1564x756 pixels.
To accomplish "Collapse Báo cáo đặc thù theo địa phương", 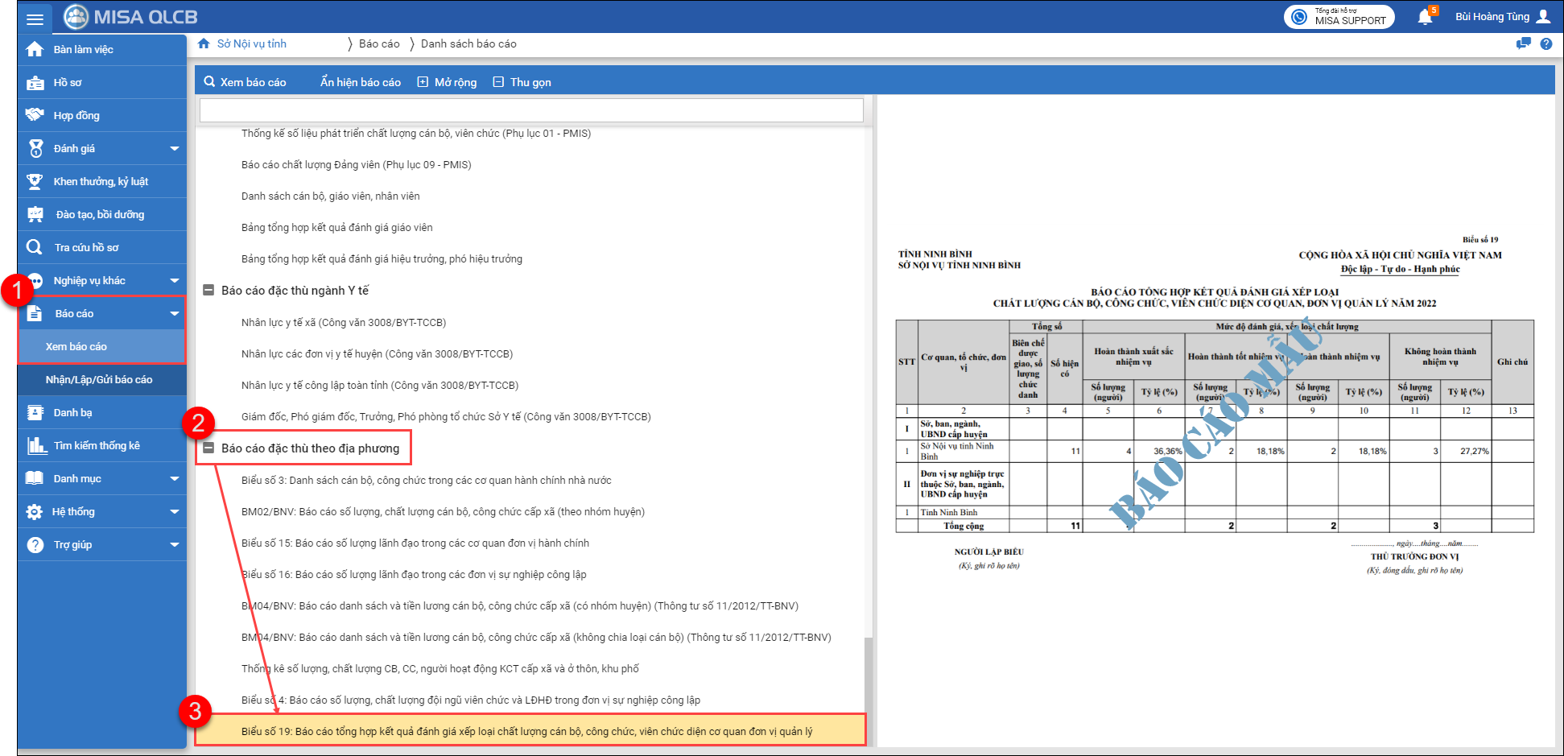I will [208, 448].
